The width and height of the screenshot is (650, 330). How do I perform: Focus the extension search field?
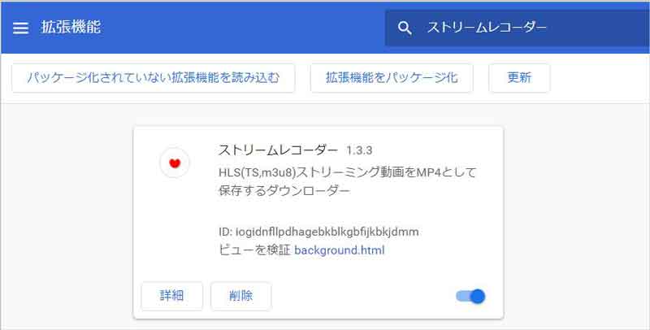(518, 28)
